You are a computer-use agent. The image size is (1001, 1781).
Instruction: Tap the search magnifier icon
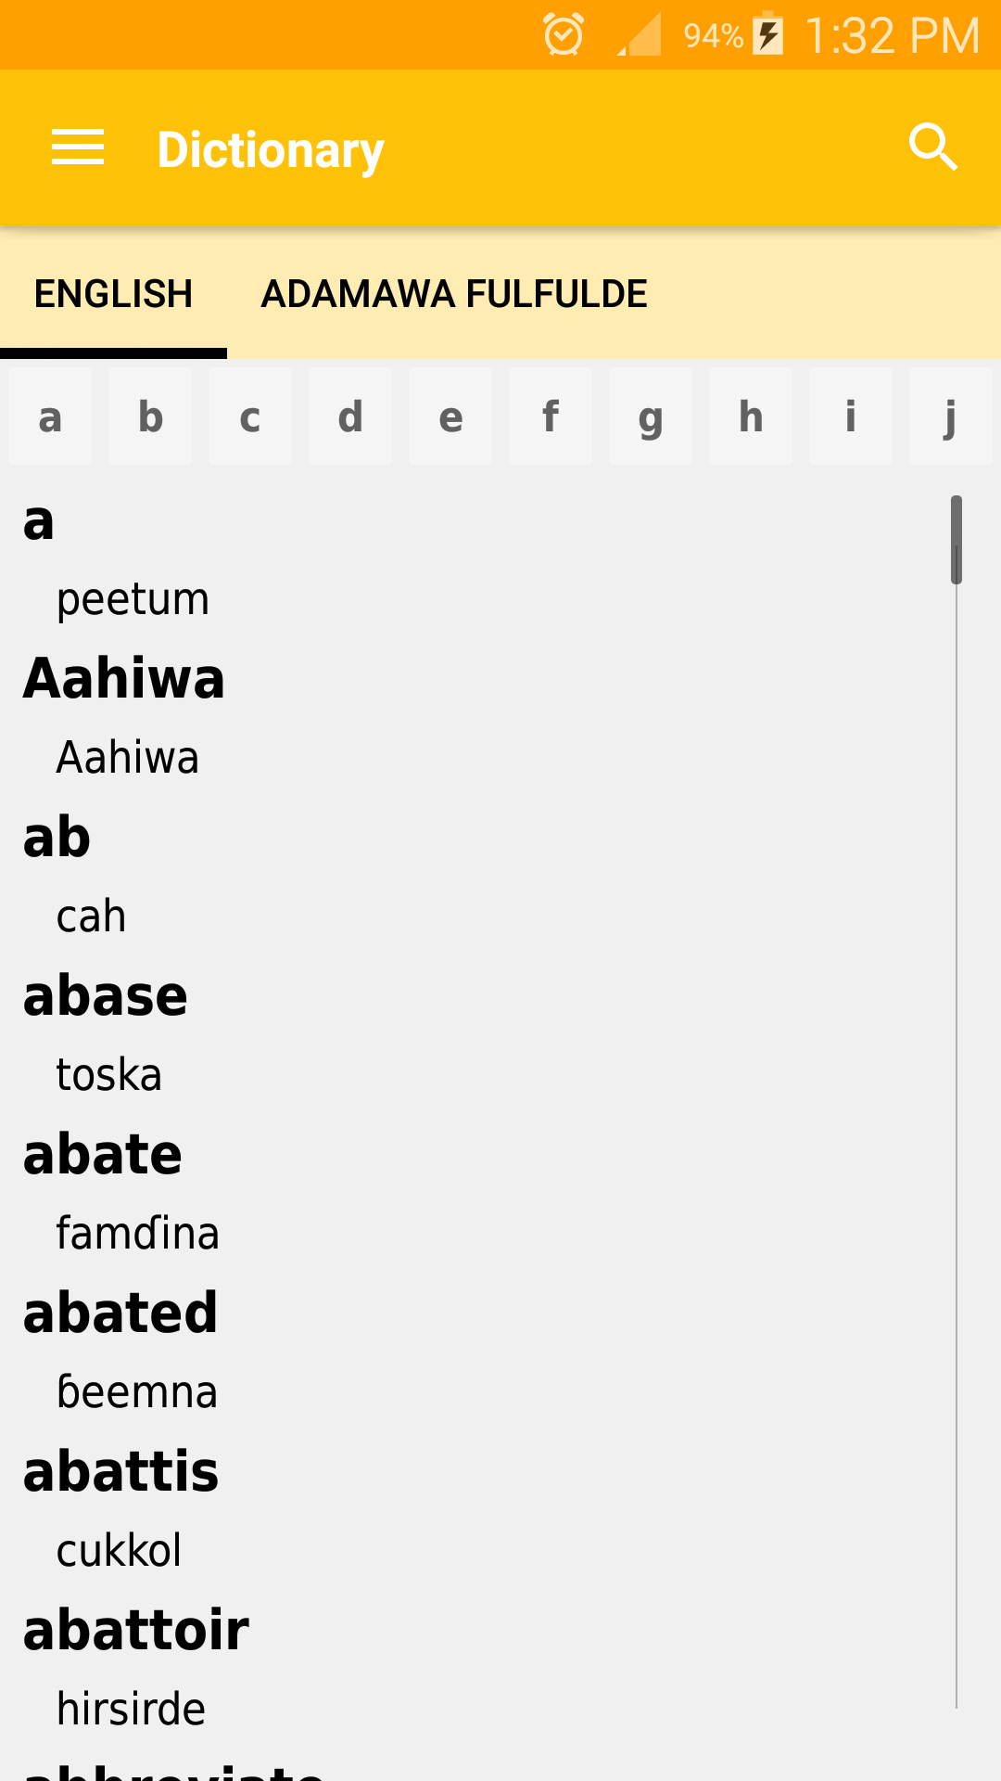click(x=932, y=147)
